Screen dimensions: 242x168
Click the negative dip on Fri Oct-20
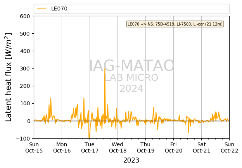[188, 132]
